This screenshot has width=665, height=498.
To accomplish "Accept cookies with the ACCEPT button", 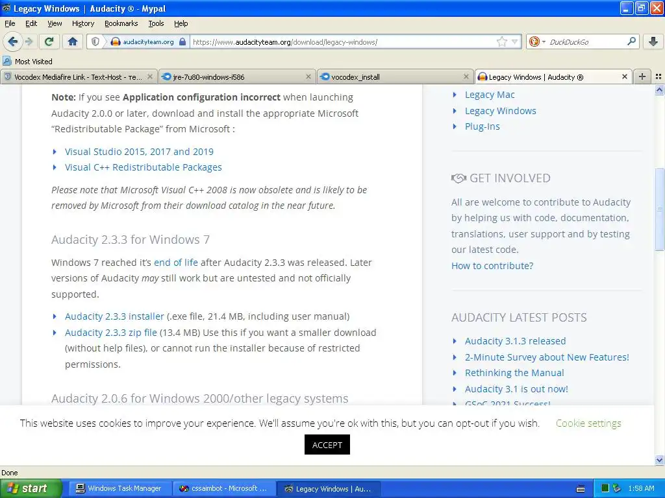I will (327, 445).
